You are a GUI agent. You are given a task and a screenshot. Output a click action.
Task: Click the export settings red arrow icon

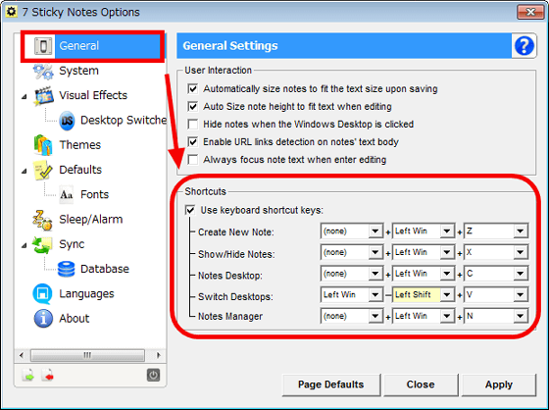(x=48, y=376)
